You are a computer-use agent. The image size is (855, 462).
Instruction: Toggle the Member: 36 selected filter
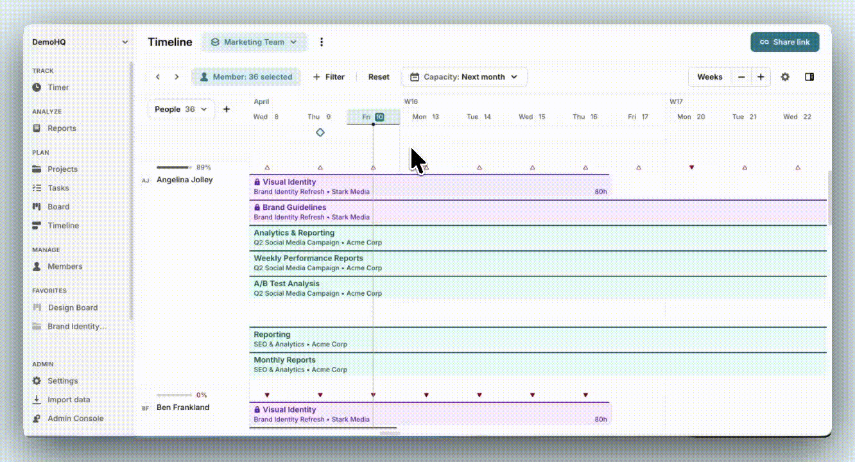click(x=246, y=77)
